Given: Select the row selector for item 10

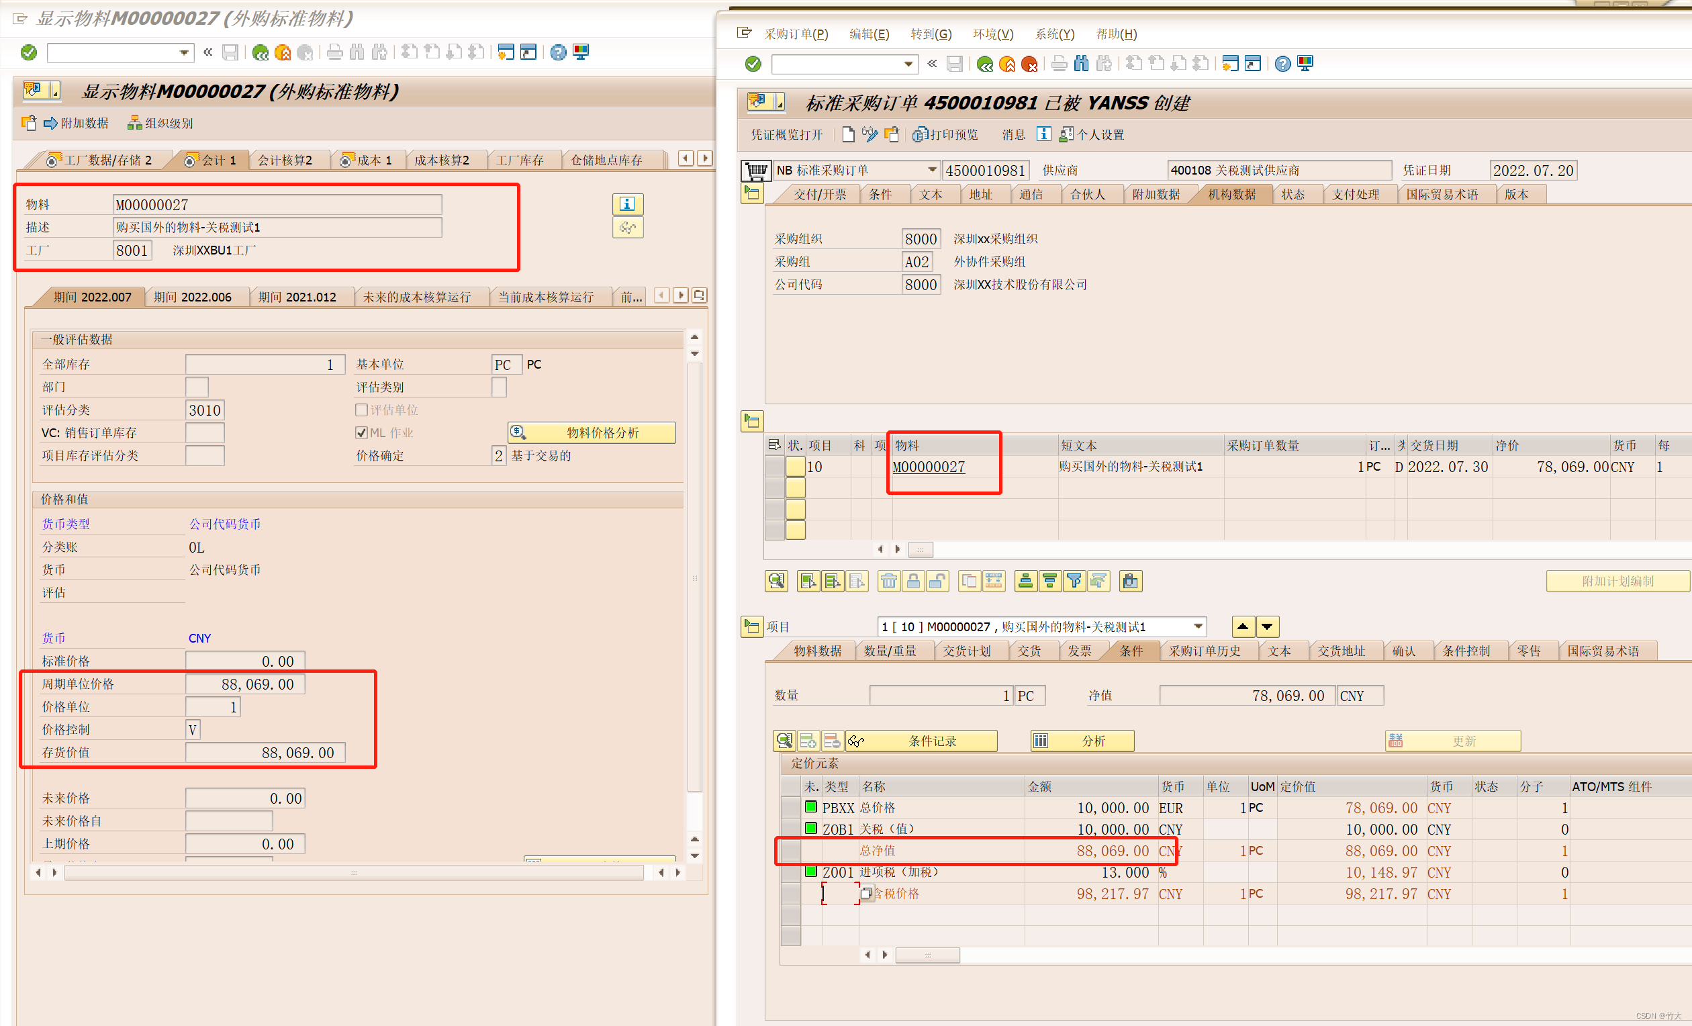Looking at the screenshot, I should (x=775, y=467).
